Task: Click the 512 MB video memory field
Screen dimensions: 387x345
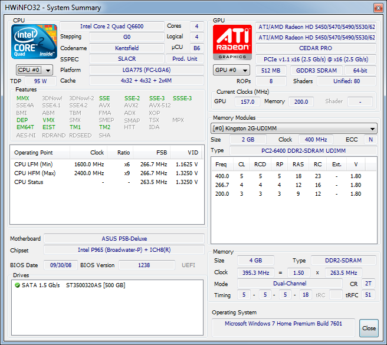Action: point(271,70)
